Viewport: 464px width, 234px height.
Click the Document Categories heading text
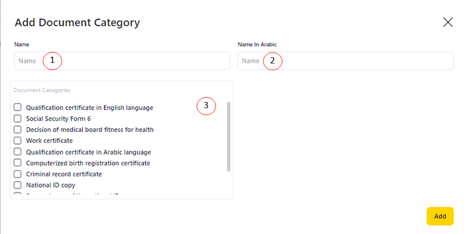[x=42, y=90]
